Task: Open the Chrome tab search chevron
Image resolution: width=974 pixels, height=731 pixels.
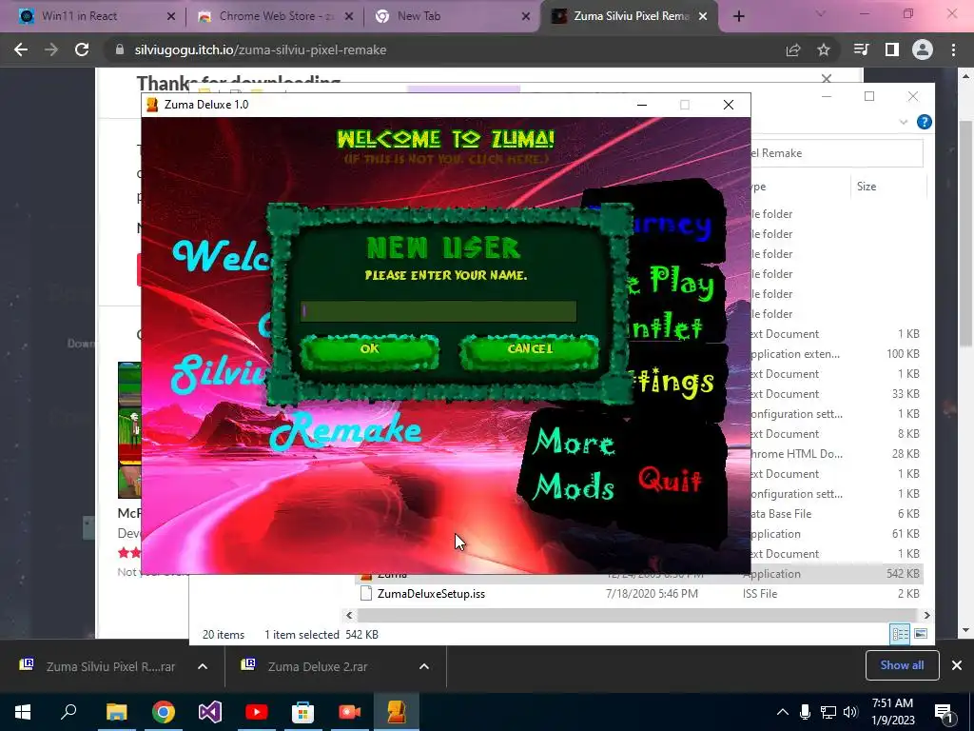Action: click(821, 13)
